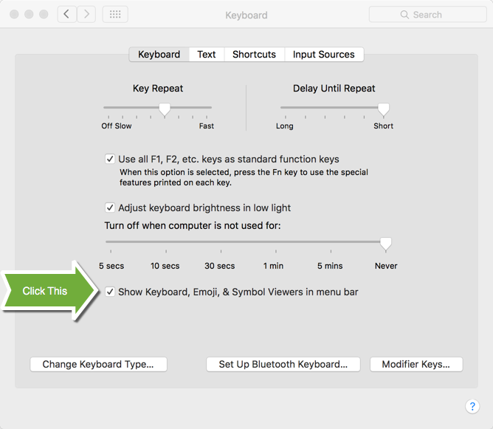Select the Keyboard tab
Image resolution: width=493 pixels, height=429 pixels.
click(x=159, y=55)
